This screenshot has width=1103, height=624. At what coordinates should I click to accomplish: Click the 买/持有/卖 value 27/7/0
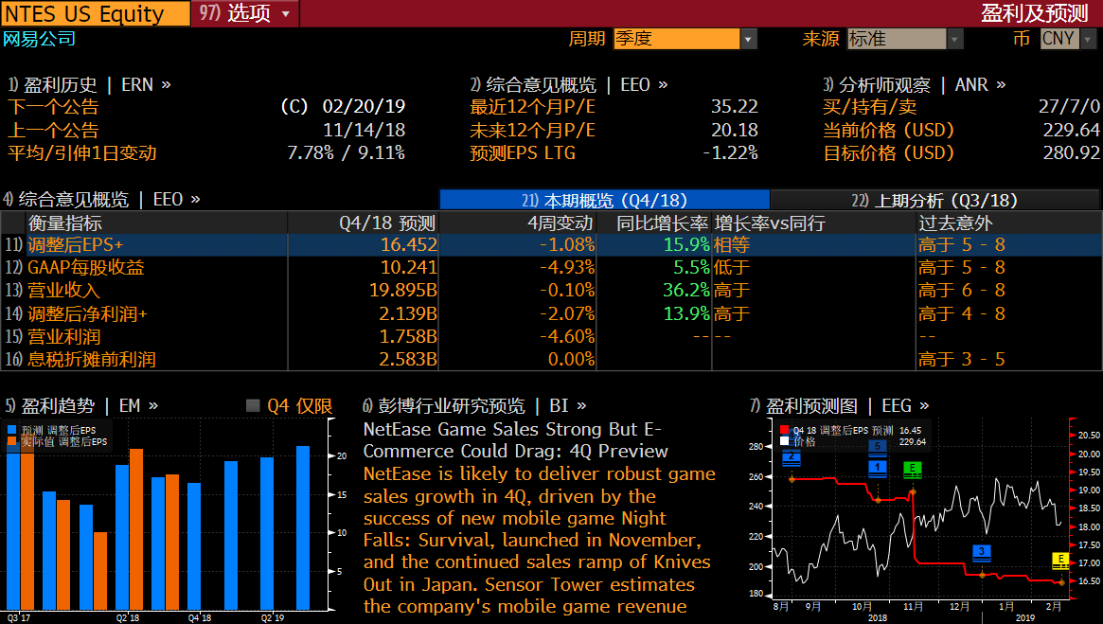(1069, 106)
